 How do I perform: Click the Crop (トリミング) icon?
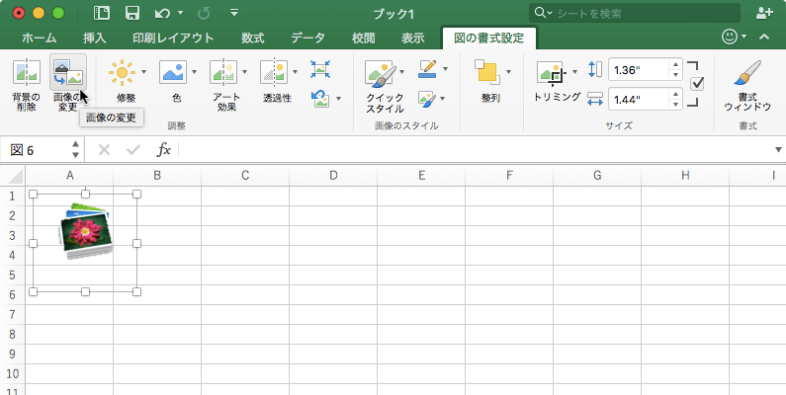(552, 74)
